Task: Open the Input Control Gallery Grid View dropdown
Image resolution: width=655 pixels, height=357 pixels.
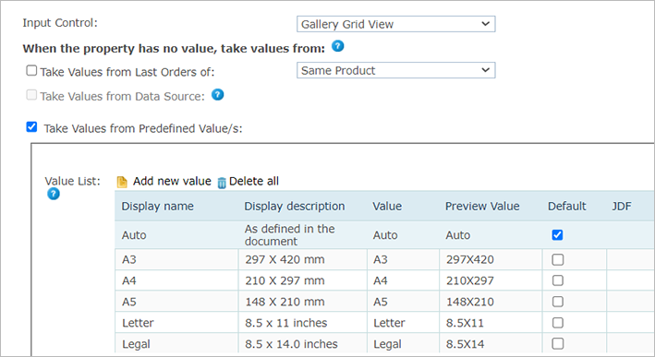Action: click(x=396, y=24)
